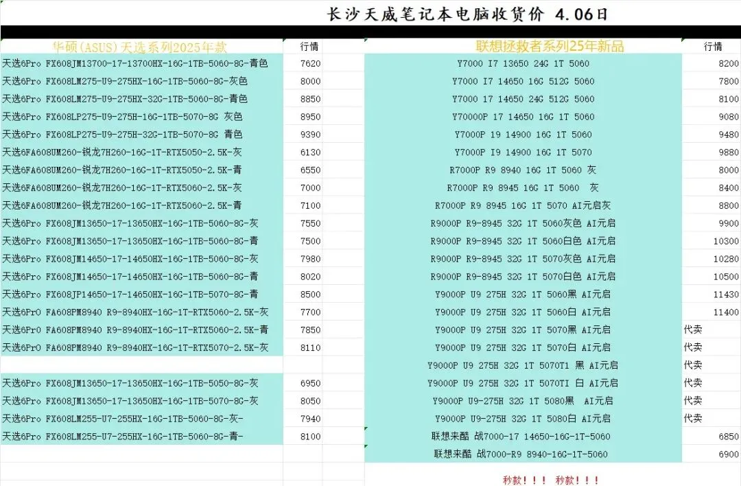Viewport: 741px width, 486px height.
Task: Click row R9000P R9-8945 5060灰色 AI元启
Action: click(523, 223)
